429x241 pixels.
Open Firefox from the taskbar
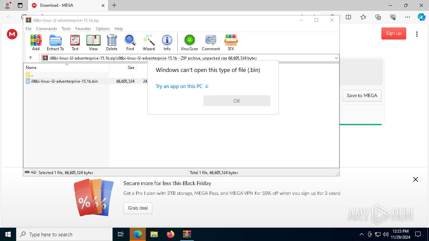tap(171, 234)
